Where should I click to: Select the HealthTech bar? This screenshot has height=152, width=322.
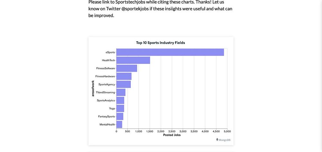(x=133, y=60)
